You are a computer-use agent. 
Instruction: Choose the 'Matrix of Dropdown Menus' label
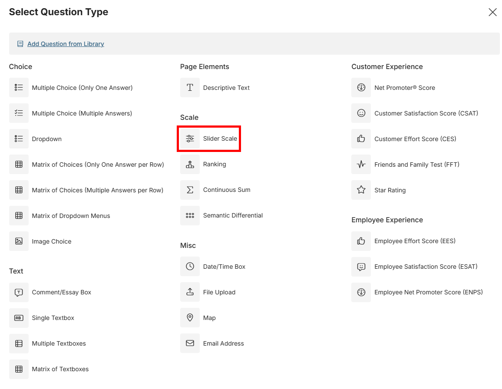click(71, 216)
